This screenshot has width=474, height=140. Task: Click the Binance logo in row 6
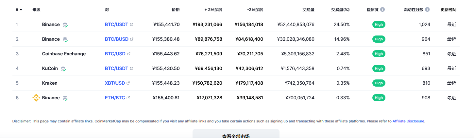[x=36, y=98]
